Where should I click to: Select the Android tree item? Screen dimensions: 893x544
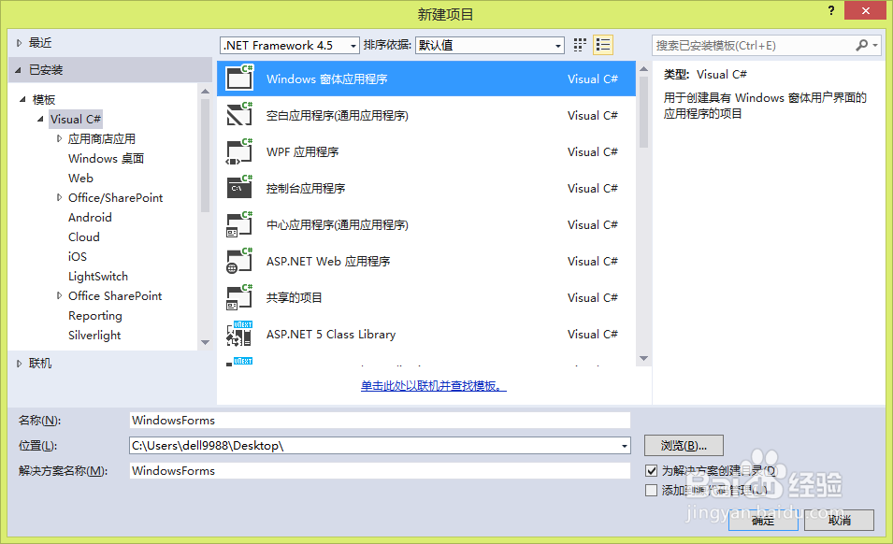[90, 218]
